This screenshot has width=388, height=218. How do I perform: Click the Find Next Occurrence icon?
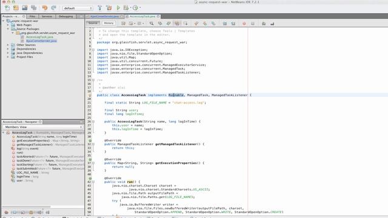click(169, 24)
